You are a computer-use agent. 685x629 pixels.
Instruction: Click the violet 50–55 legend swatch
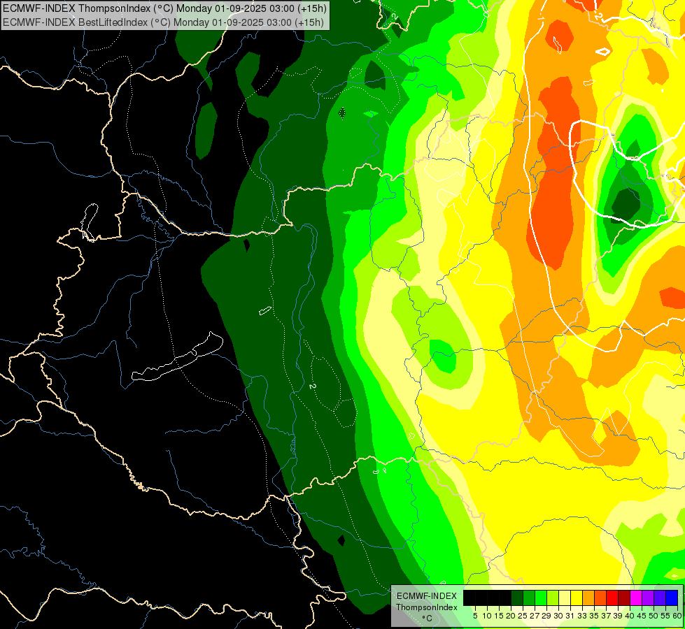pos(660,598)
